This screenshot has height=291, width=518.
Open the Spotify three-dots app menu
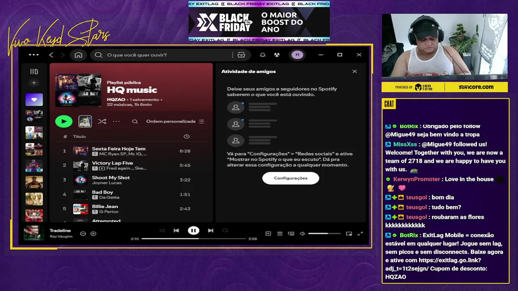tap(34, 55)
